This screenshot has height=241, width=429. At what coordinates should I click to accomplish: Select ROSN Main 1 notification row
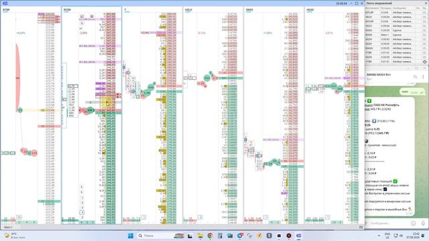click(395, 35)
